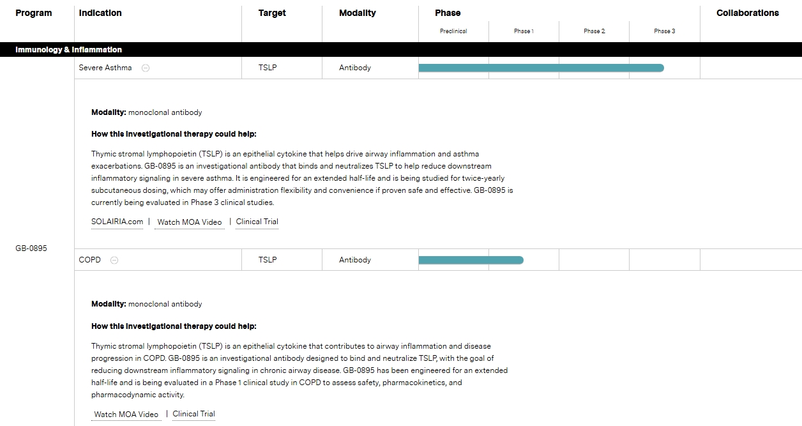
Task: Click the COPD indication label
Action: (90, 260)
